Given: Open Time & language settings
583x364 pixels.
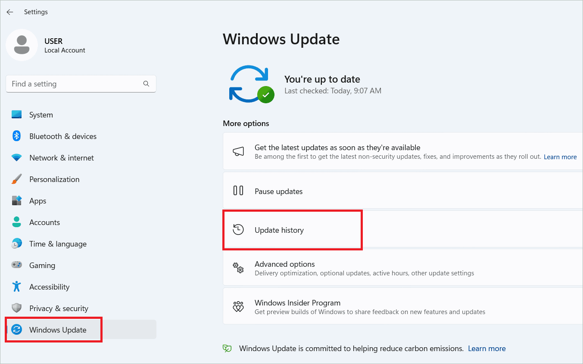Looking at the screenshot, I should tap(81, 244).
